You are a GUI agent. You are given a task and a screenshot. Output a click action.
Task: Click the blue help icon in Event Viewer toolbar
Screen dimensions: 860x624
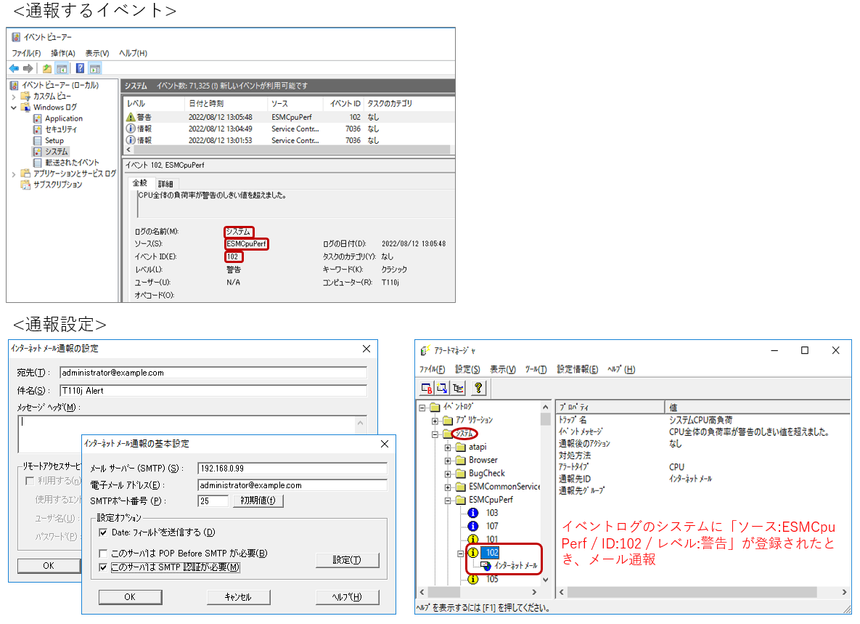(79, 68)
